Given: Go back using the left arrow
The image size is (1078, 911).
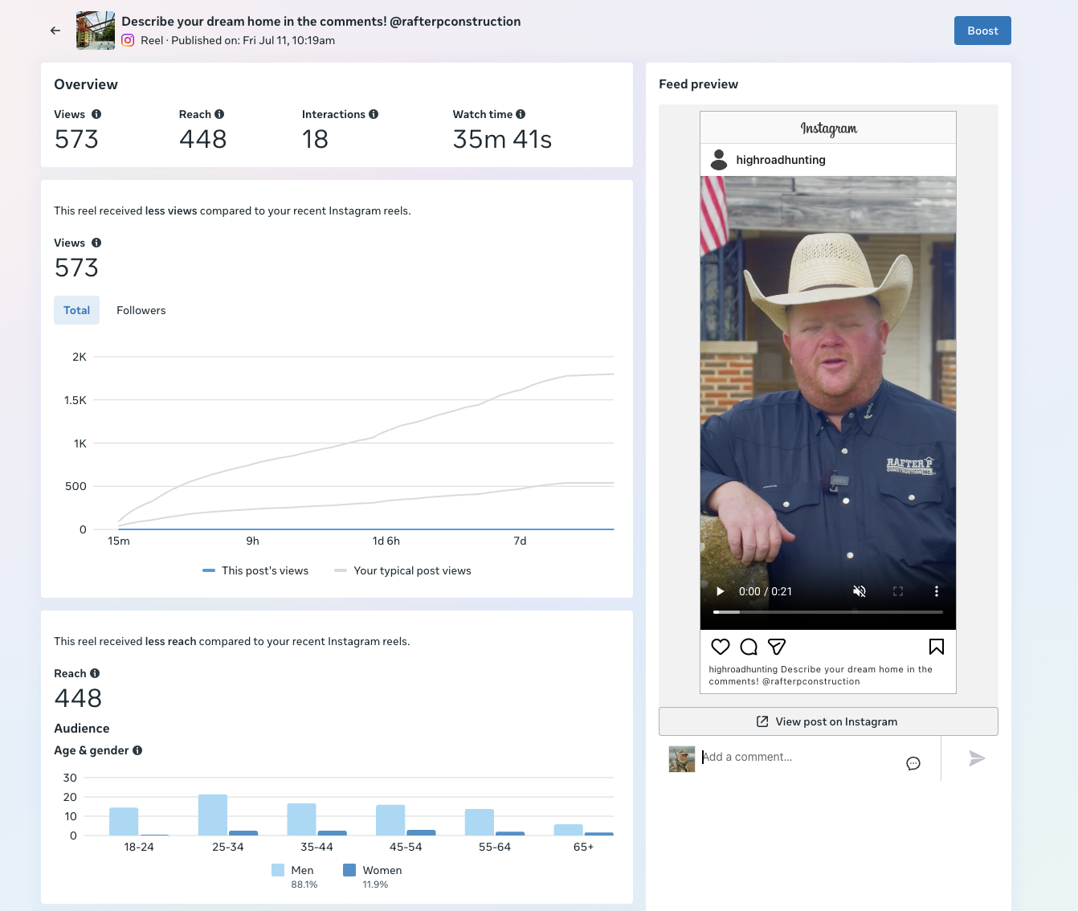Looking at the screenshot, I should click(x=55, y=31).
